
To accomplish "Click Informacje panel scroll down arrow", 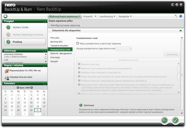I will click(46, 61).
